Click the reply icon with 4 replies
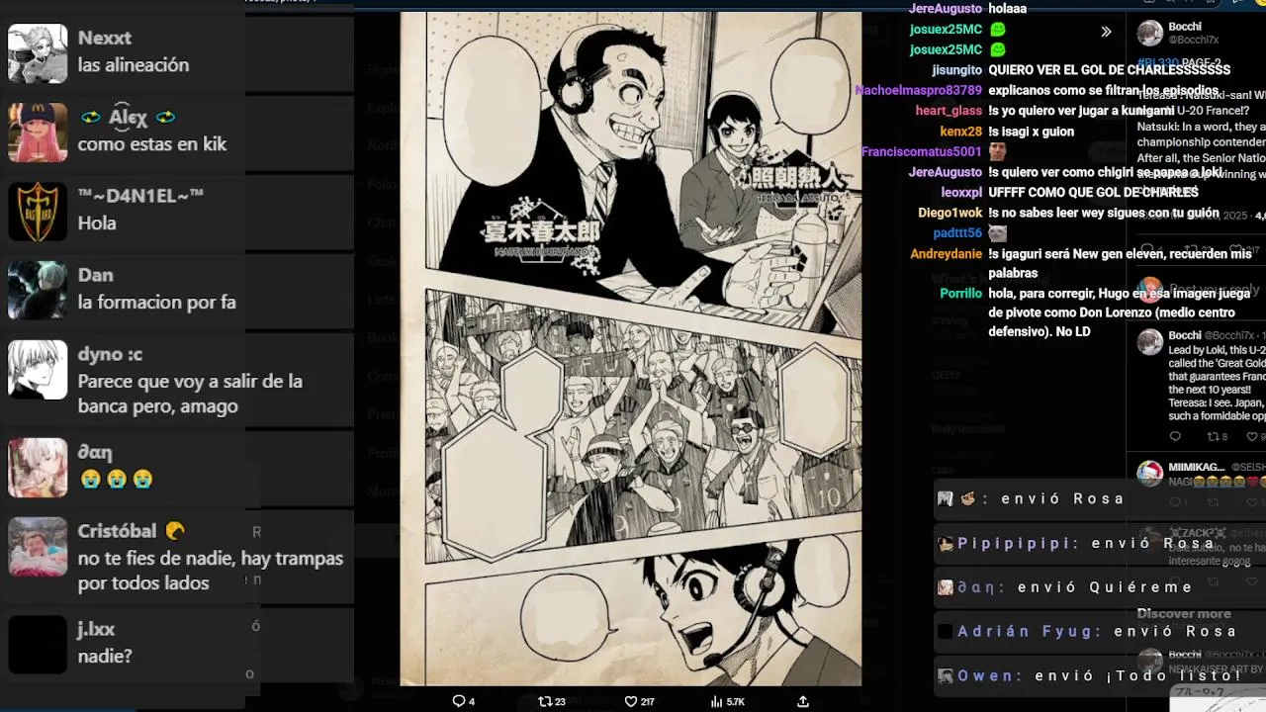Viewport: 1266px width, 712px height. tap(458, 701)
